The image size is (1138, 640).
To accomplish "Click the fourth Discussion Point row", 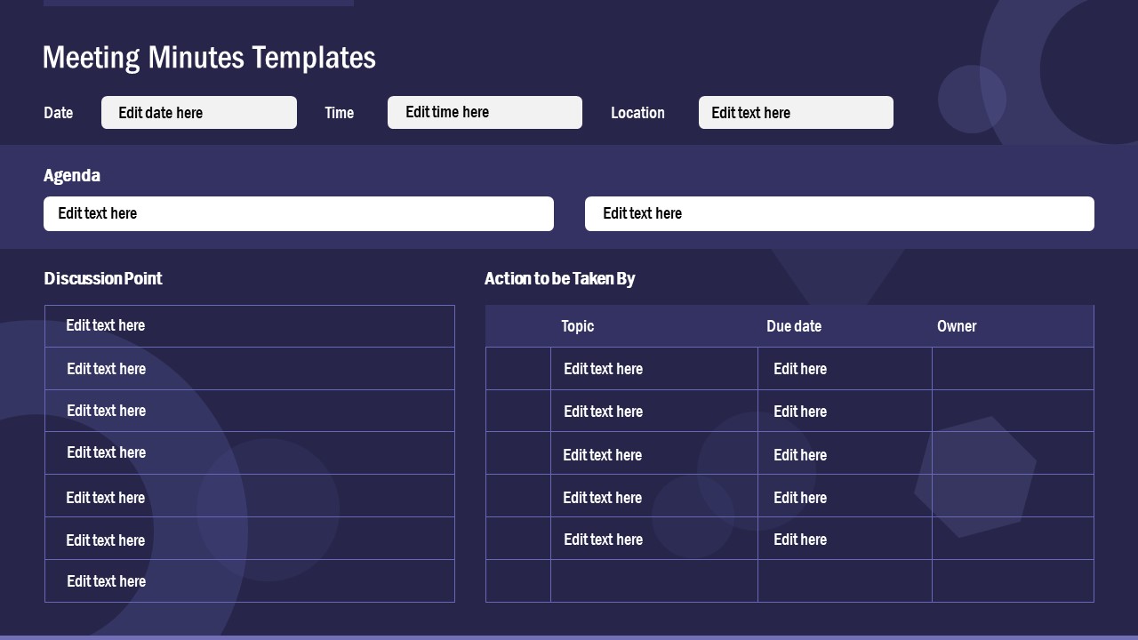I will [250, 452].
